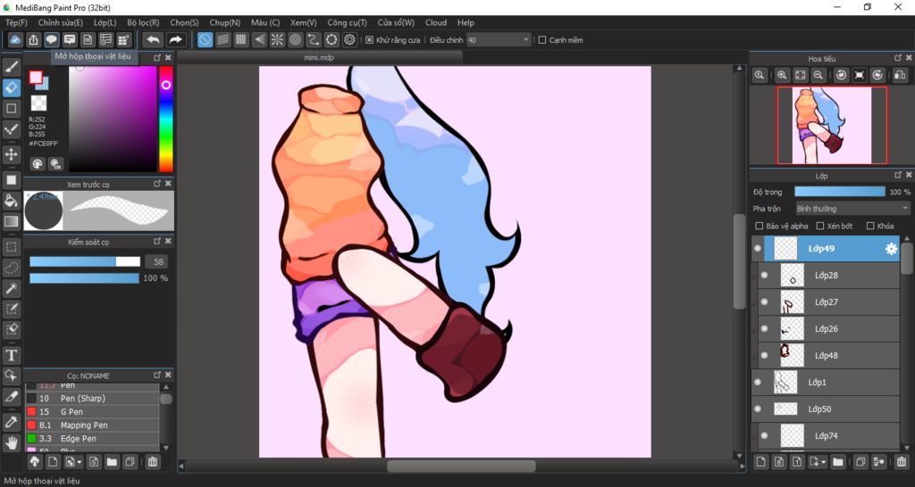Viewport: 915px width, 487px height.
Task: Select the Gradient tool
Action: click(11, 222)
